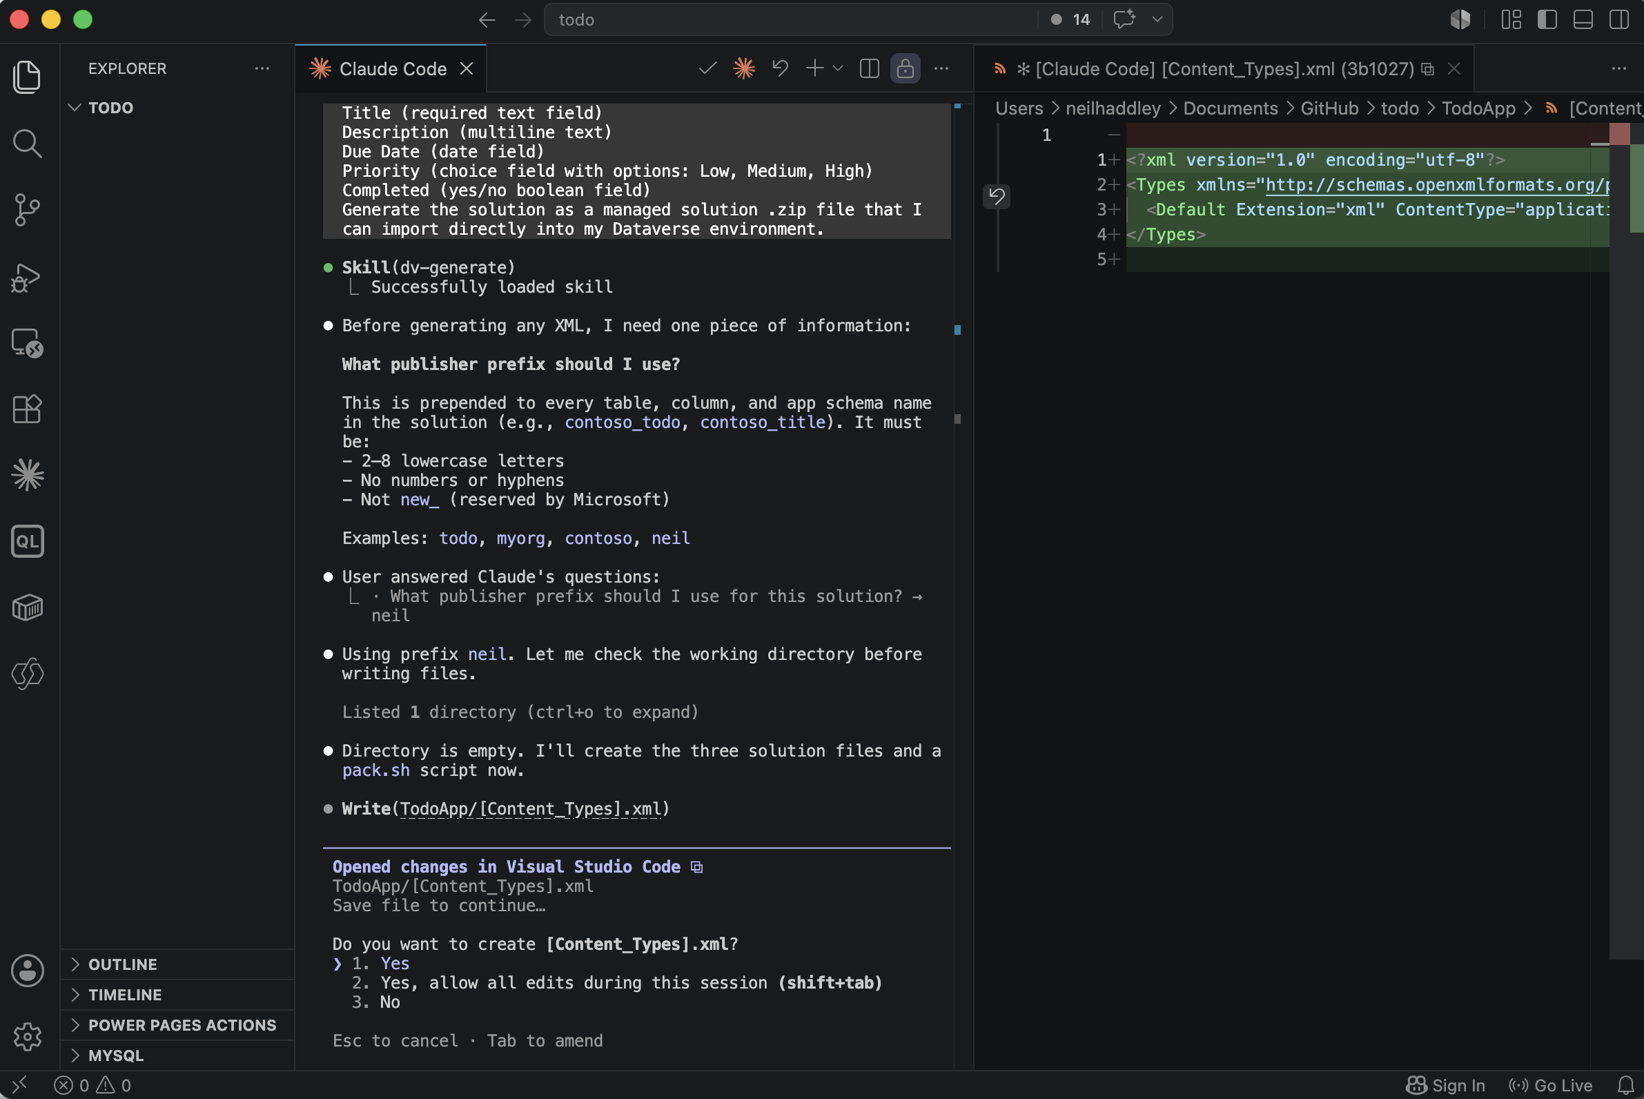Open the right editor group more actions menu
Image resolution: width=1644 pixels, height=1099 pixels.
(x=1618, y=68)
